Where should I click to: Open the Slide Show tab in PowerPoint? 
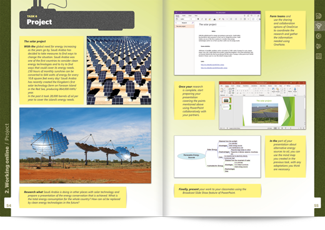click(262, 86)
